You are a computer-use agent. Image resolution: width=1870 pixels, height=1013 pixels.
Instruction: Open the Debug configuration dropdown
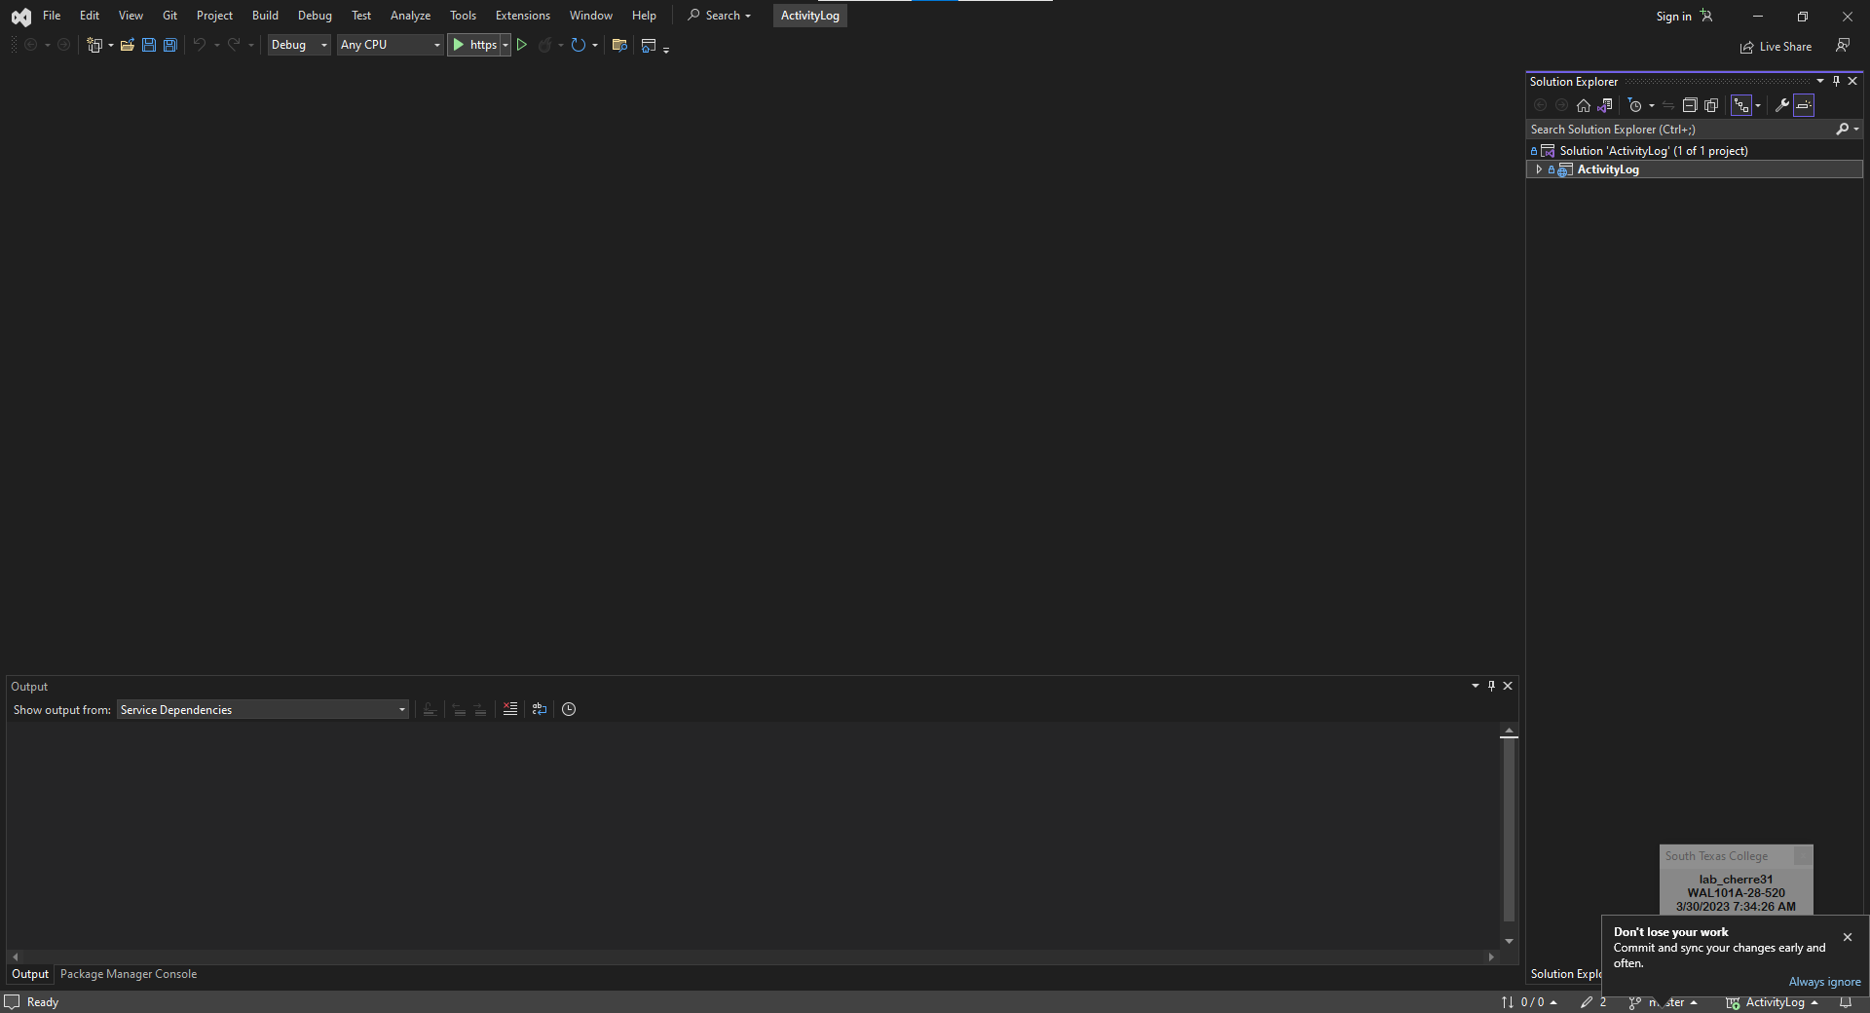(299, 45)
